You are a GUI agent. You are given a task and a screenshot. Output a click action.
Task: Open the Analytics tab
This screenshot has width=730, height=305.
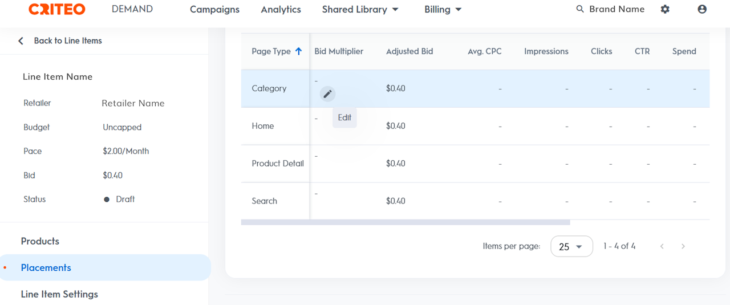281,10
